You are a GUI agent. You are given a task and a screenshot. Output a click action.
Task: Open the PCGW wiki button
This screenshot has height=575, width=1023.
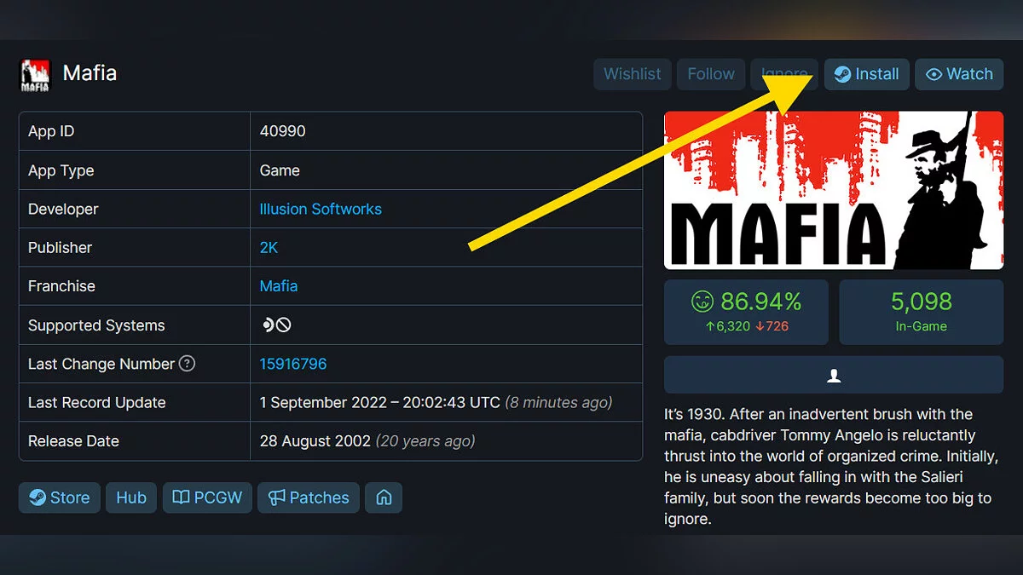click(207, 497)
